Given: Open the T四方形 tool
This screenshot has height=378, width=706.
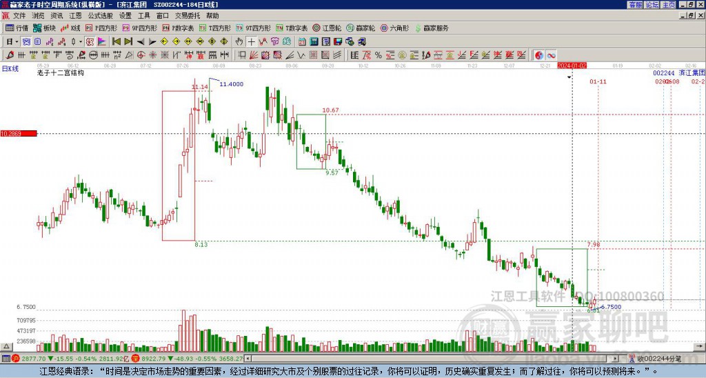Looking at the screenshot, I should [x=215, y=28].
